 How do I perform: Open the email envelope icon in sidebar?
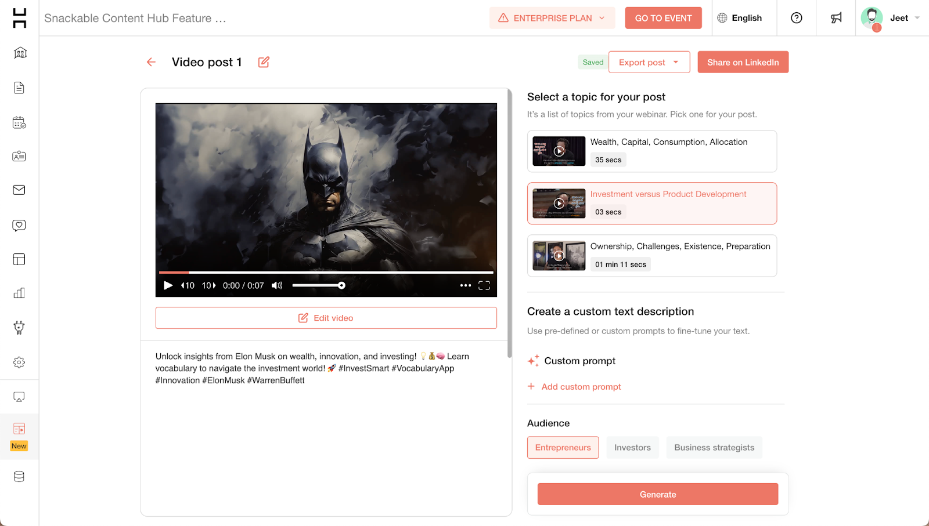pyautogui.click(x=19, y=190)
